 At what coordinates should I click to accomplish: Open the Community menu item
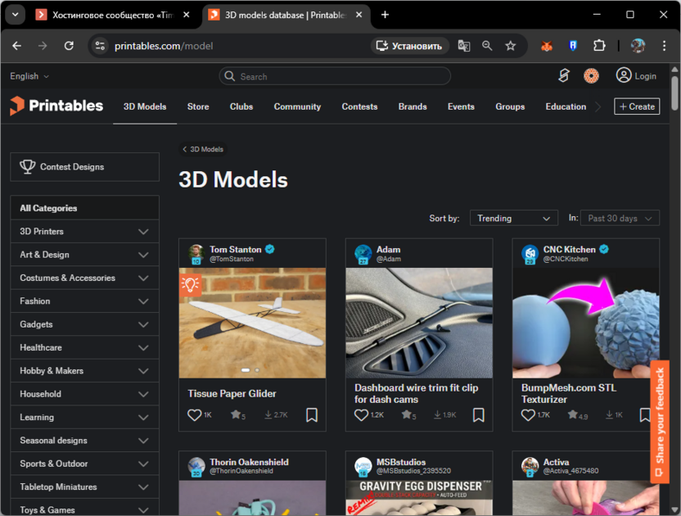(297, 106)
